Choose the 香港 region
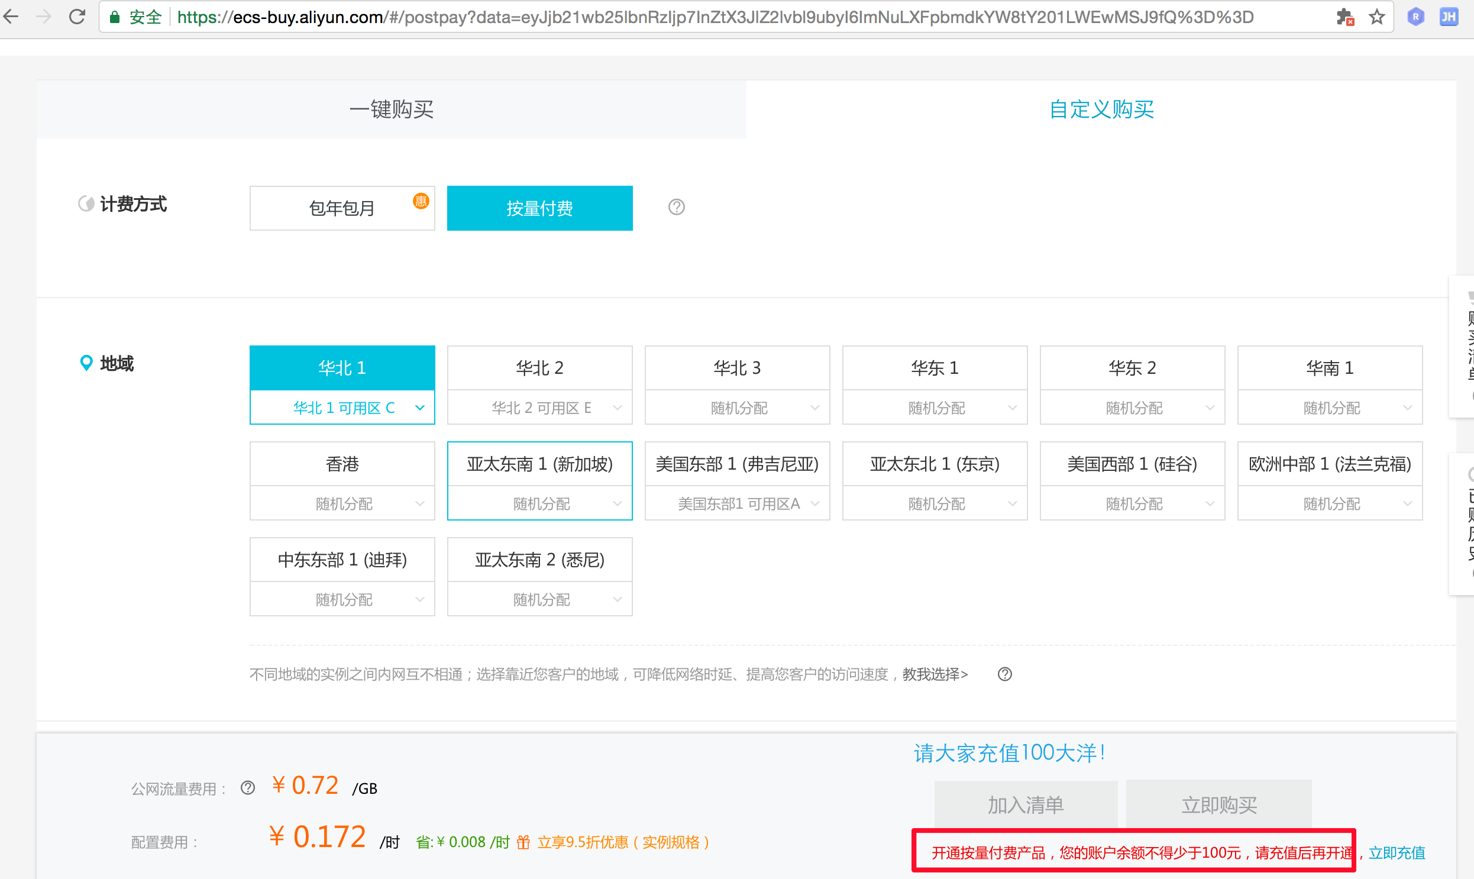The image size is (1474, 879). [342, 464]
